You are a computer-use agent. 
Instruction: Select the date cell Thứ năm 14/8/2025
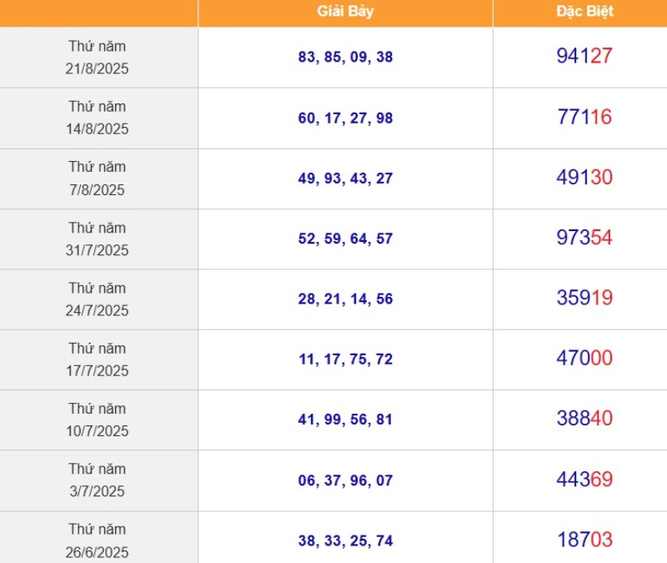[x=98, y=118]
